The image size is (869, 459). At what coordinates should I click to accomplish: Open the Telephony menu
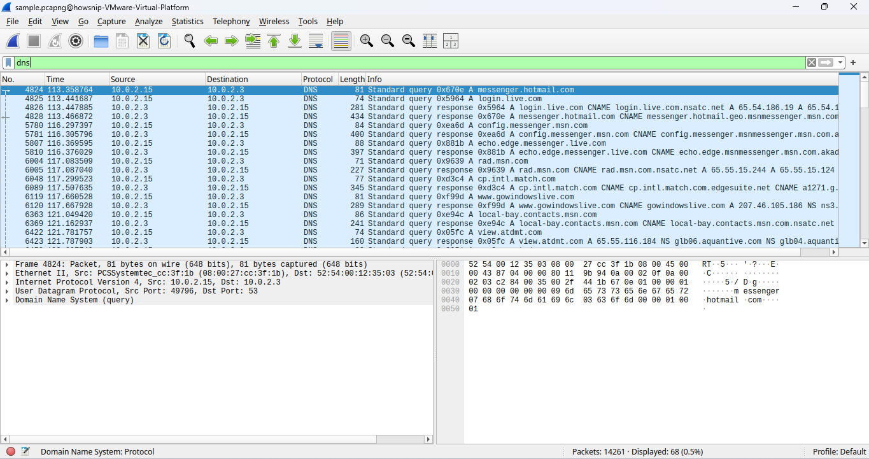[231, 21]
